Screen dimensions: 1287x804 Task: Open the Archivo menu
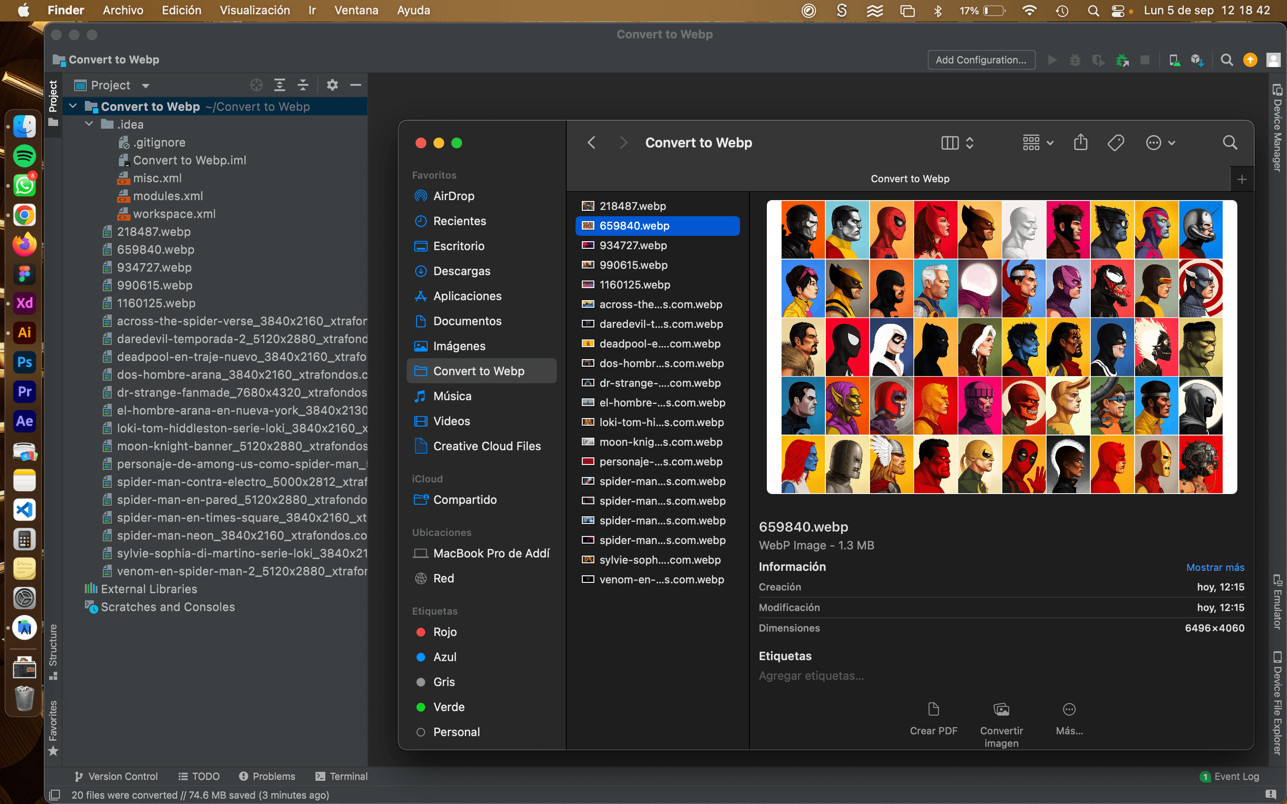pos(123,11)
